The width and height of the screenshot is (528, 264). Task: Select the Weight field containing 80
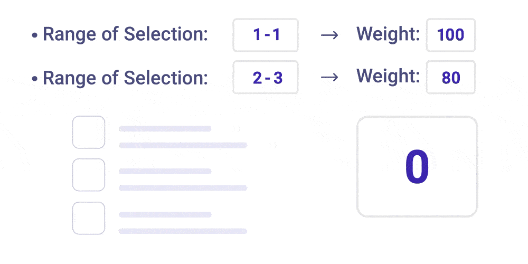pos(450,78)
